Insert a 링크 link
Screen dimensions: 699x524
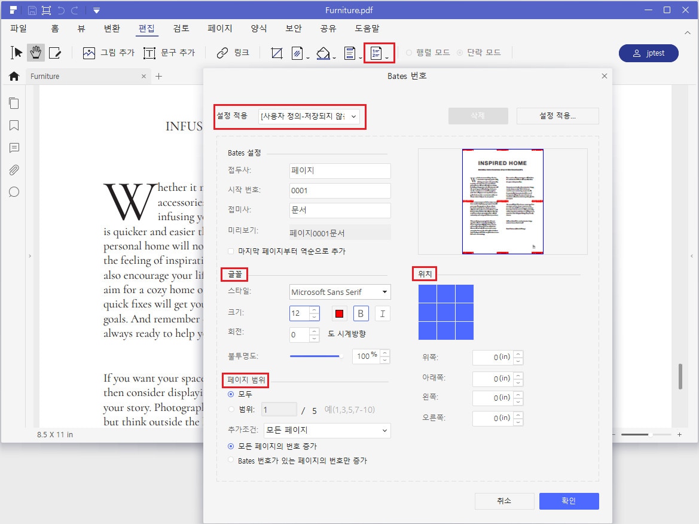[233, 53]
